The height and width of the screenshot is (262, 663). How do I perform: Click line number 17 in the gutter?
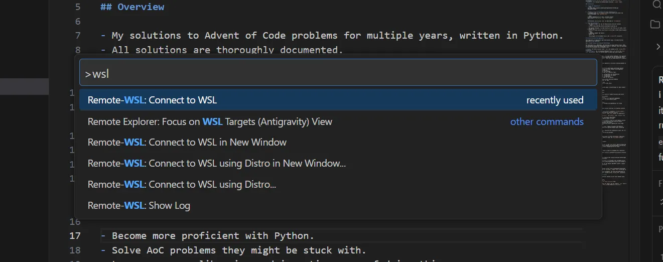[x=75, y=235]
